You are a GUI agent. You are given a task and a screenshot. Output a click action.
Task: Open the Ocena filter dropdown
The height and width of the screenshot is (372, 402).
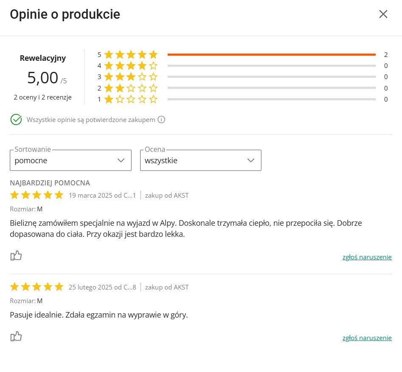pyautogui.click(x=200, y=160)
